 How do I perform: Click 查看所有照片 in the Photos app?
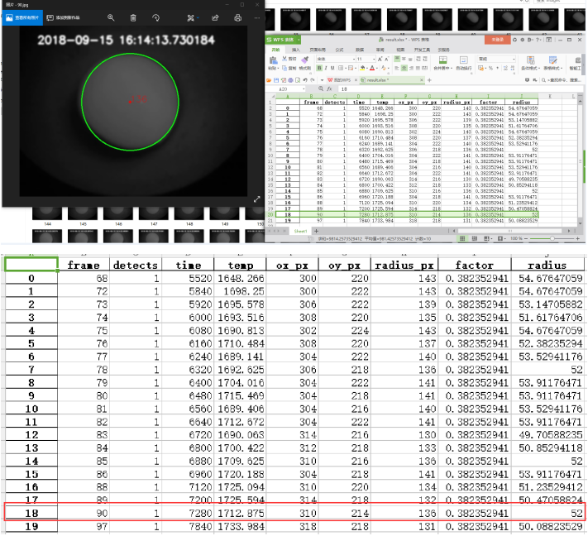click(22, 17)
